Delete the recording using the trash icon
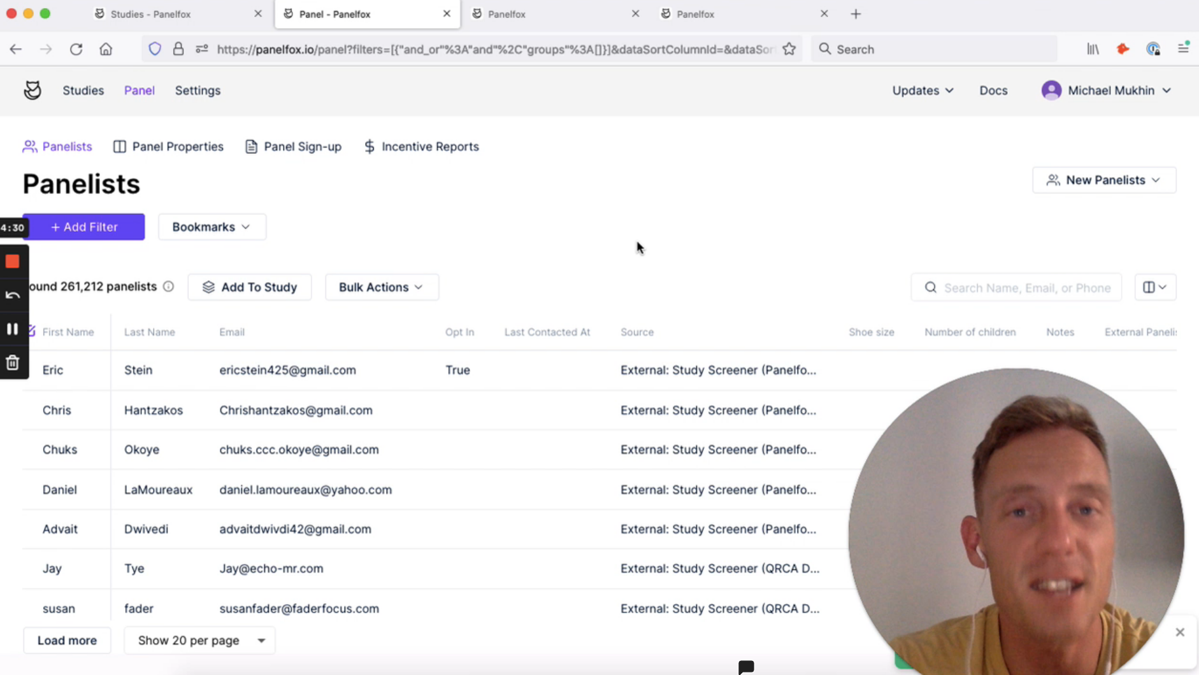The image size is (1199, 675). pos(13,362)
